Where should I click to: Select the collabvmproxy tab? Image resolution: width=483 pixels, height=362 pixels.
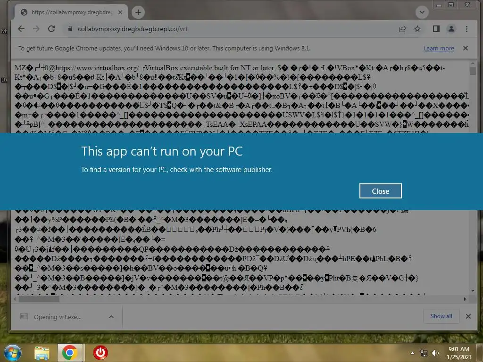pos(71,12)
